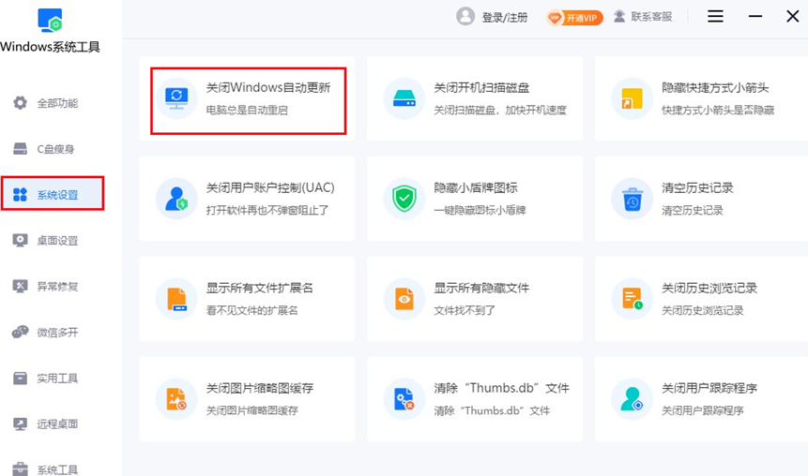This screenshot has height=476, width=808.
Task: Click the box icon beside 实用工具
Action: 20,379
